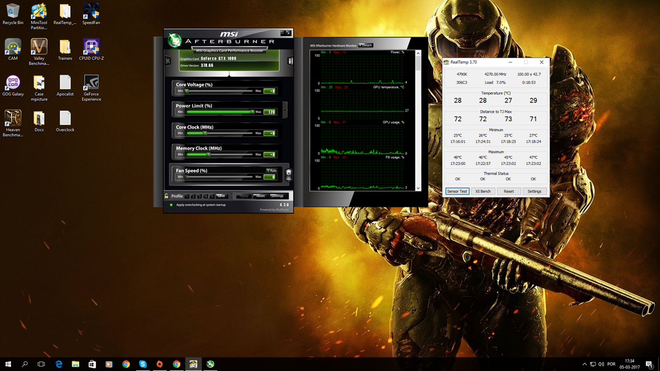The image size is (660, 371).
Task: Open File Explorer from the taskbar
Action: [75, 365]
